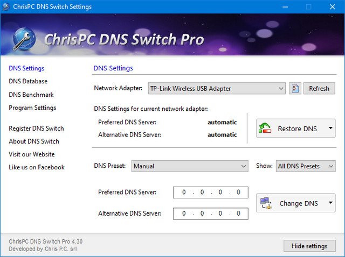345x257 pixels.
Task: Follow the Visit our Website link
Action: pyautogui.click(x=32, y=154)
